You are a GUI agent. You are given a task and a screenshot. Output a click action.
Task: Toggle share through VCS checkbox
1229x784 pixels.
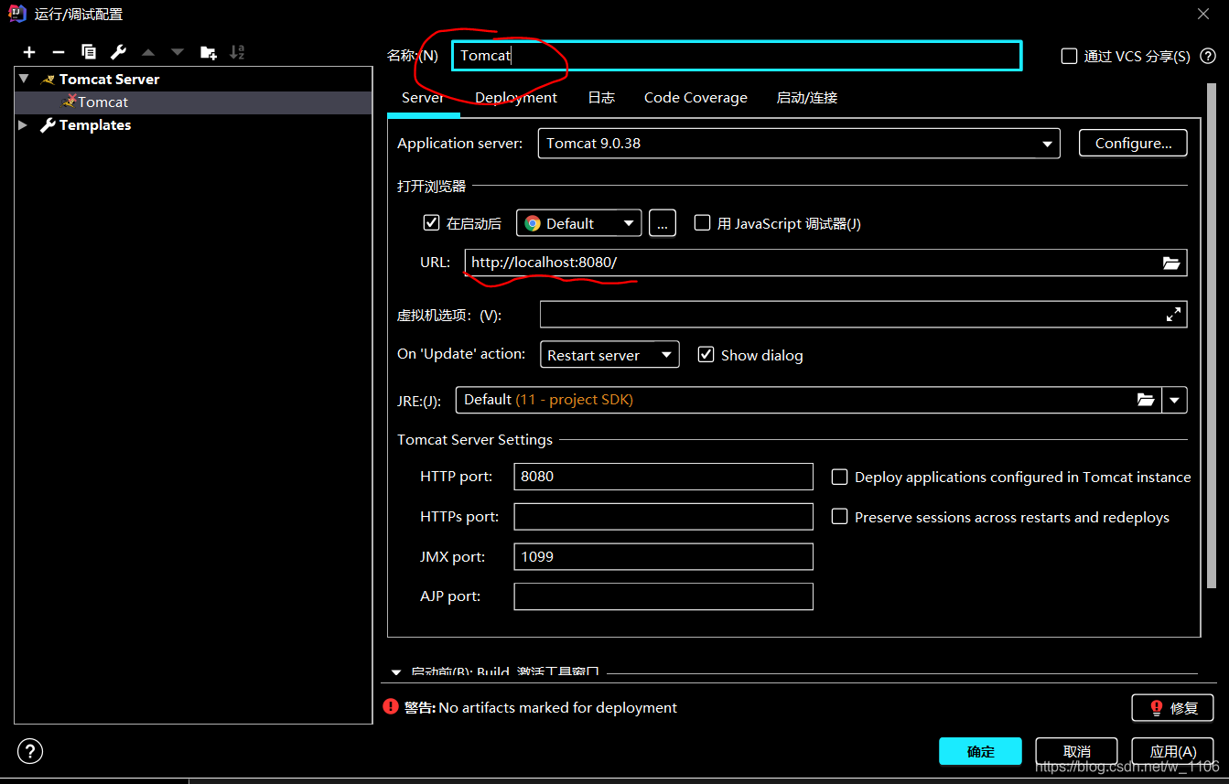tap(1069, 57)
